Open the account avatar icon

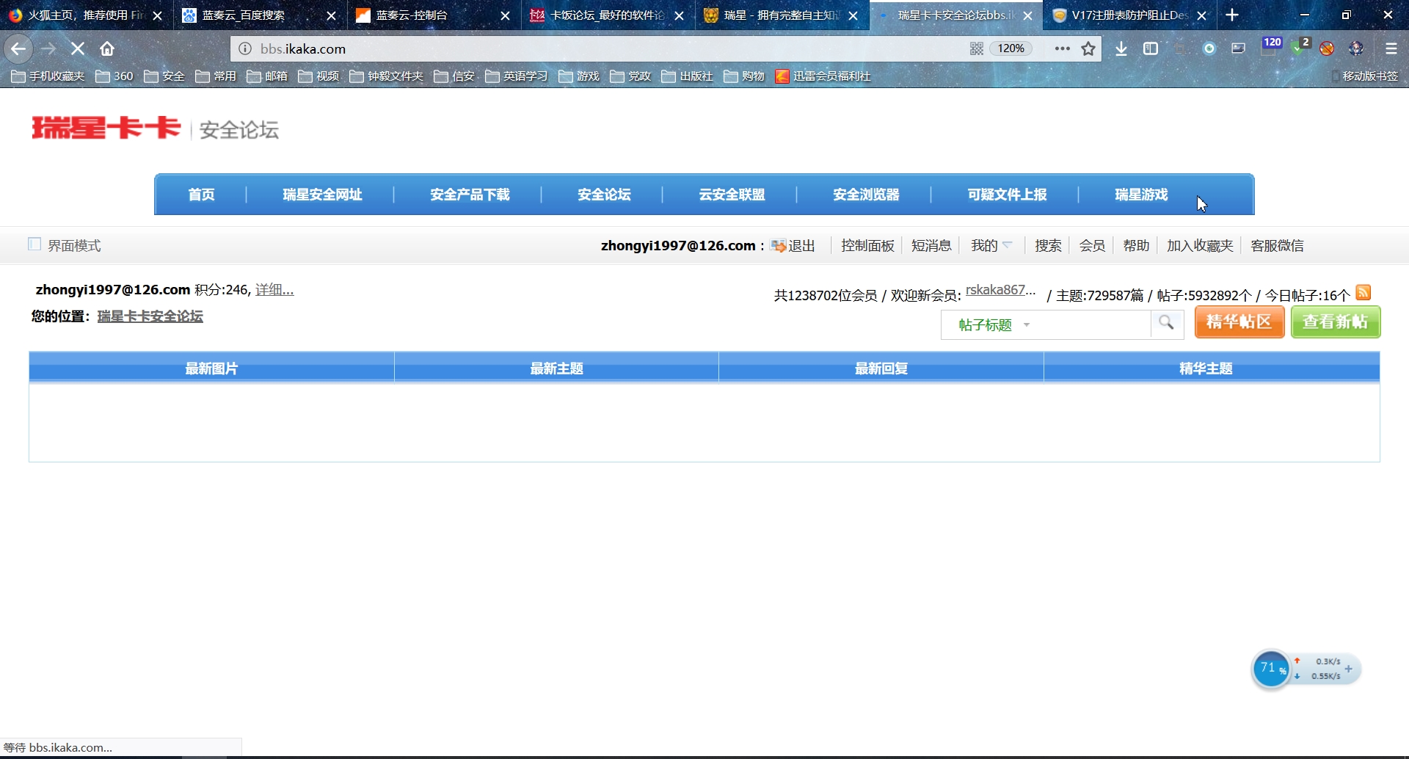click(1356, 48)
